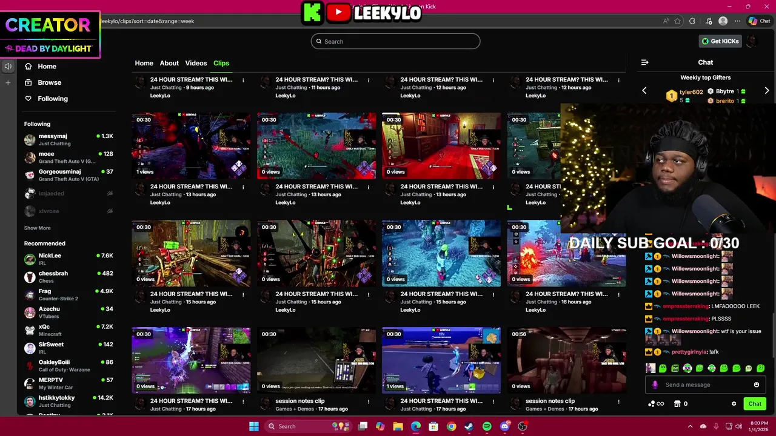Click the Windows taskbar Search box

(x=309, y=426)
